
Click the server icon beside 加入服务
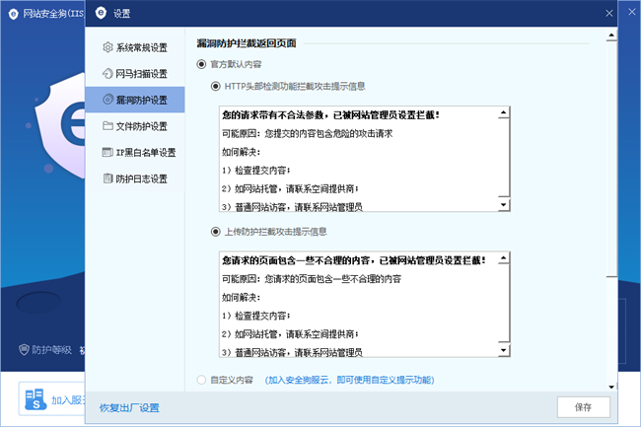click(x=36, y=399)
